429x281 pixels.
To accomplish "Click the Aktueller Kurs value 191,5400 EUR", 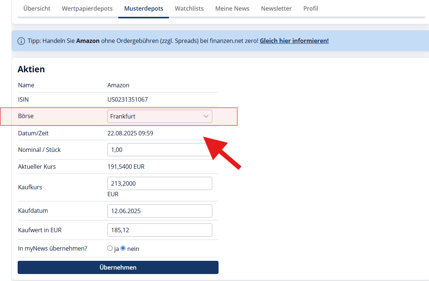I will [x=126, y=167].
